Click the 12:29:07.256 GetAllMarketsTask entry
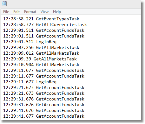 41,48
